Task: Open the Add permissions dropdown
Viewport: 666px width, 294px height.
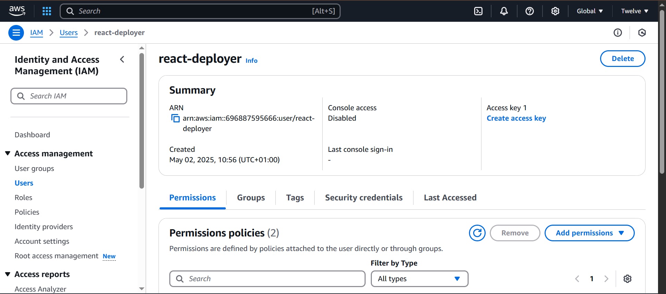Action: tap(590, 233)
